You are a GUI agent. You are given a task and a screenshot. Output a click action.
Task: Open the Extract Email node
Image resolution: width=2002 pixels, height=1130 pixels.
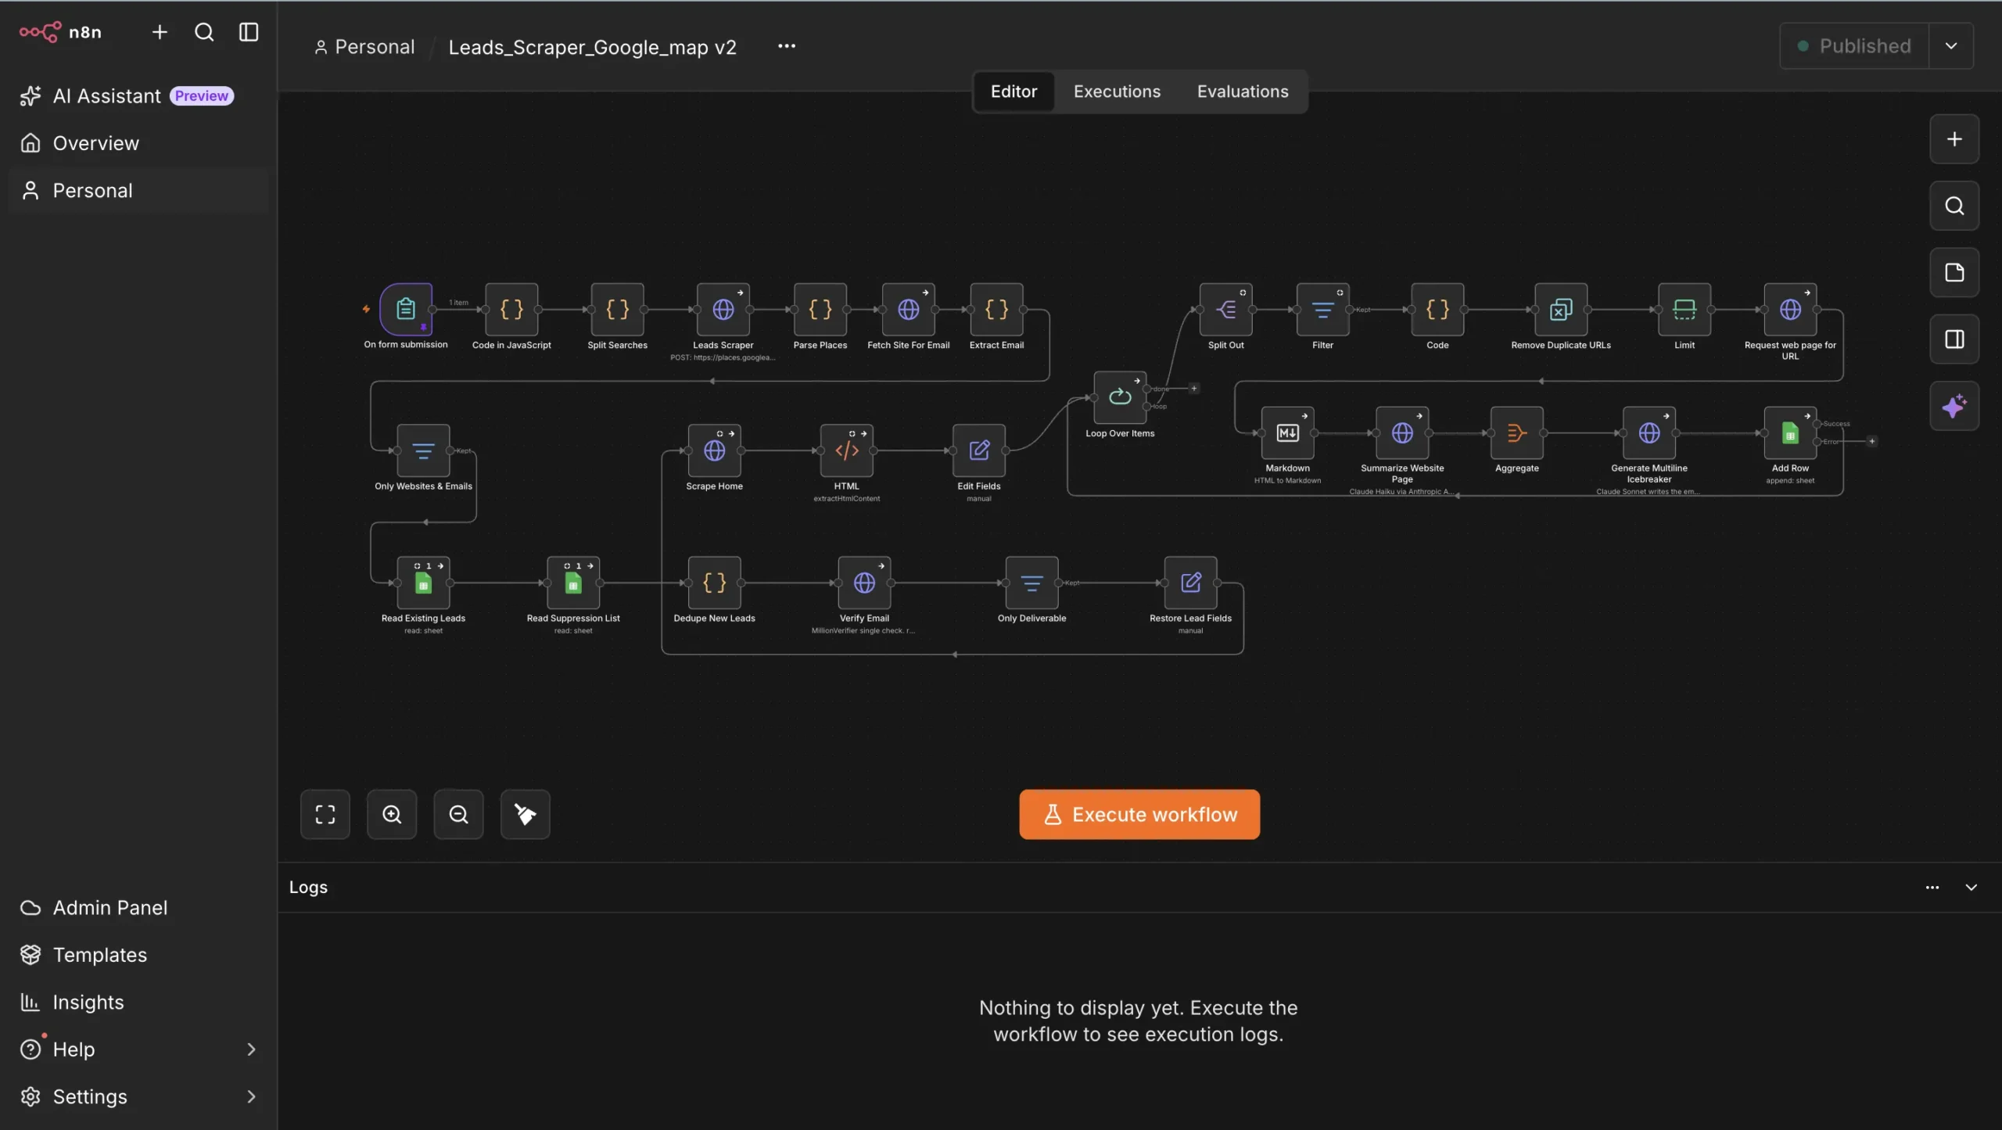tap(996, 309)
